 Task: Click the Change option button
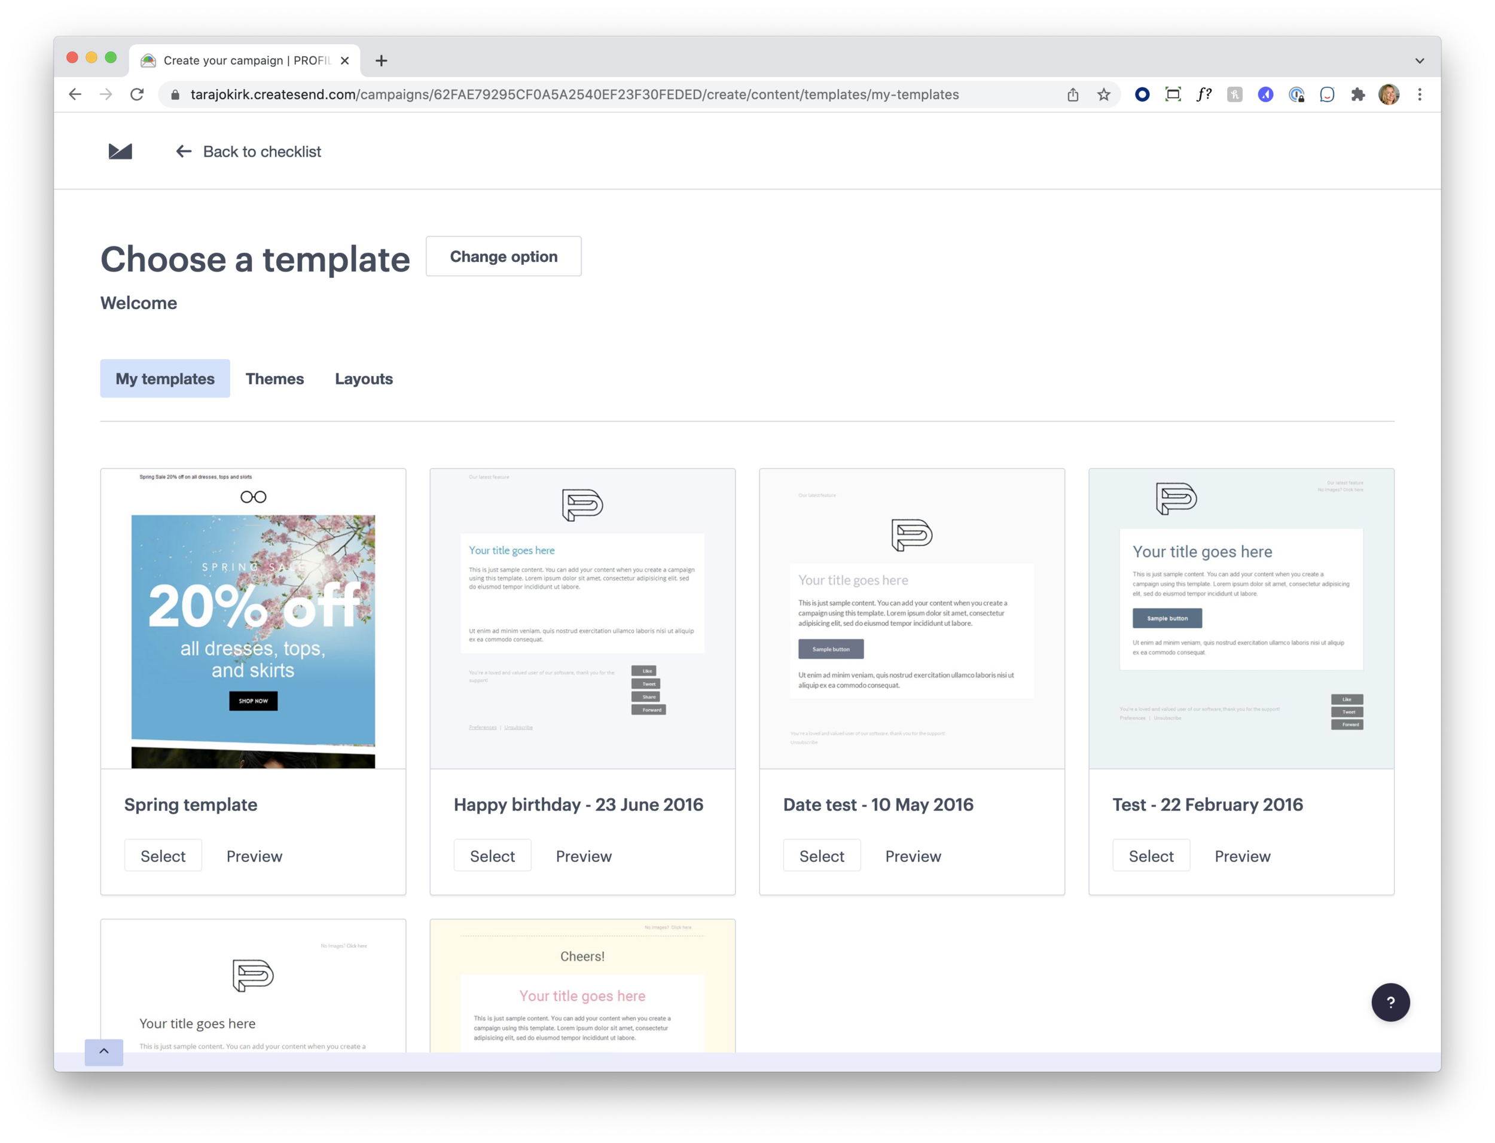pyautogui.click(x=503, y=256)
